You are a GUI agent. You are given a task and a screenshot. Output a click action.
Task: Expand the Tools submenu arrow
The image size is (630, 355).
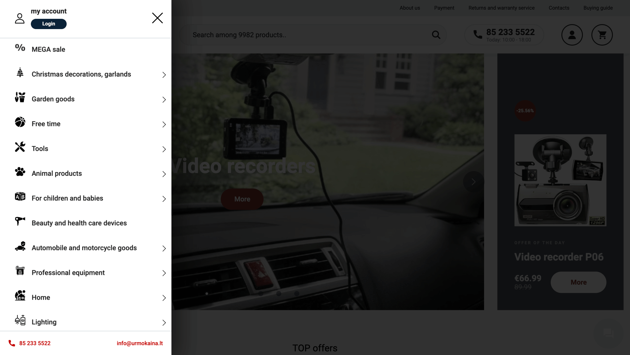[x=164, y=149]
